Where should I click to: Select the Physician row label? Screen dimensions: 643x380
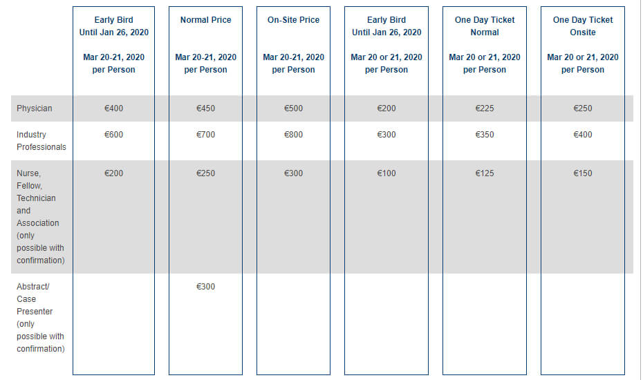pyautogui.click(x=35, y=108)
